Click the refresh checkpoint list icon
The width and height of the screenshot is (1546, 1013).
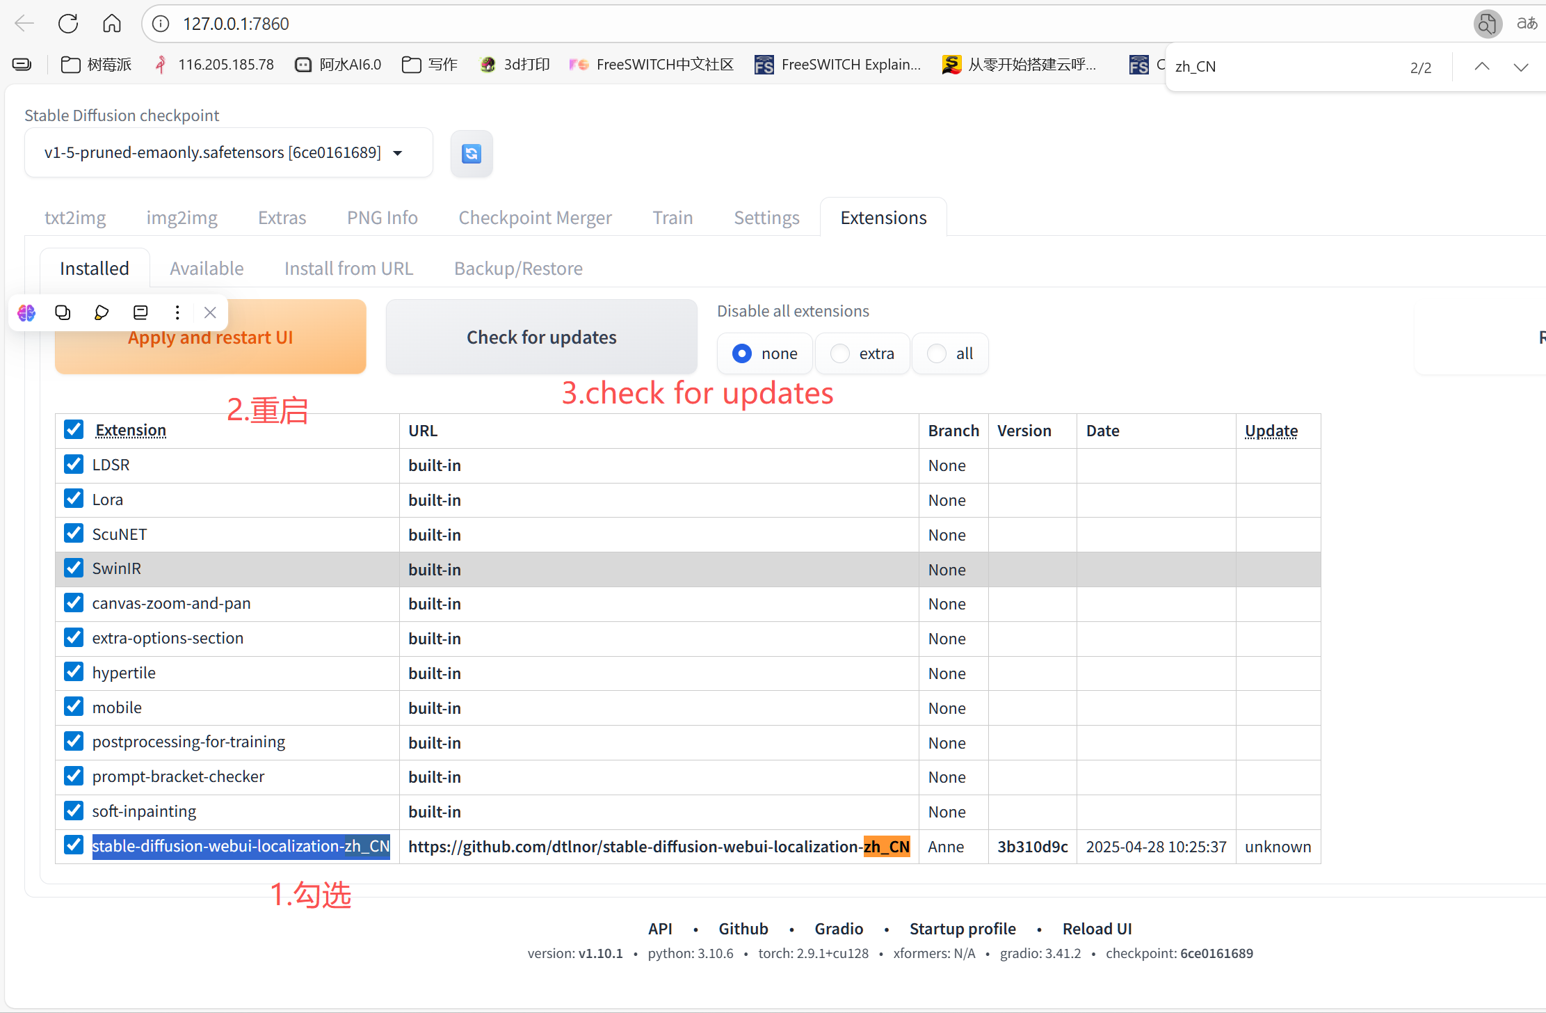pos(472,154)
